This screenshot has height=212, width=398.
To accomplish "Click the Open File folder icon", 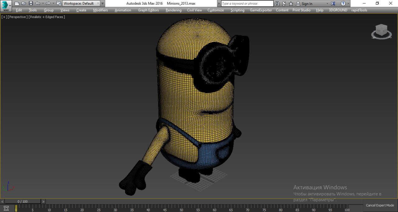I will (x=24, y=3).
